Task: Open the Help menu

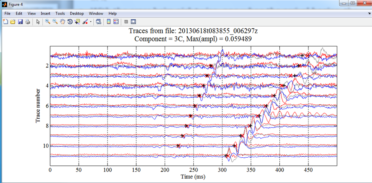Action: point(113,14)
